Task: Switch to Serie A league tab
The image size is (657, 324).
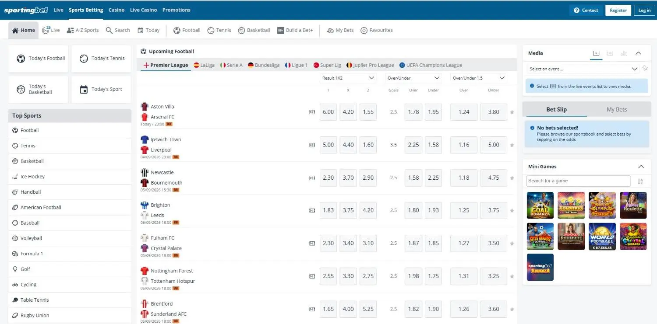Action: (x=231, y=65)
